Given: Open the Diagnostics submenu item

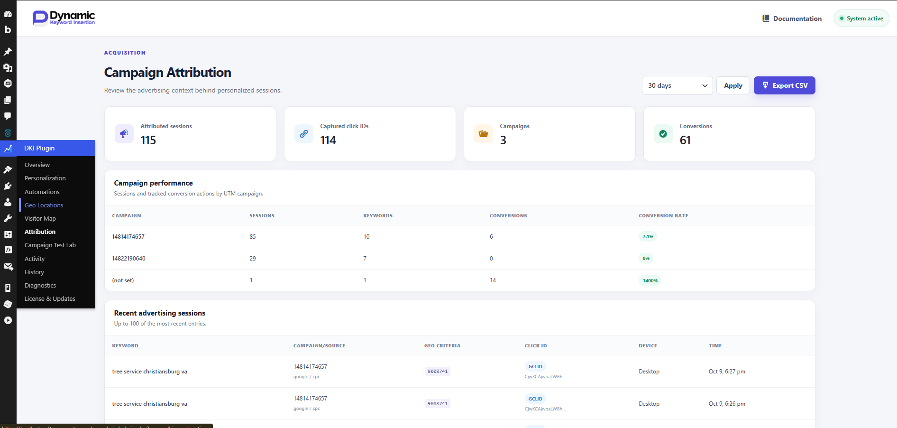Looking at the screenshot, I should click(40, 285).
